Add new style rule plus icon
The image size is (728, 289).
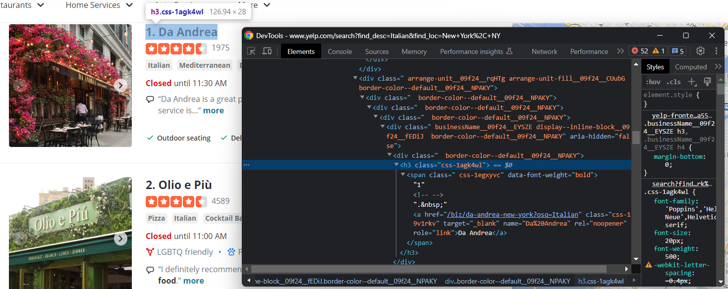tap(692, 82)
